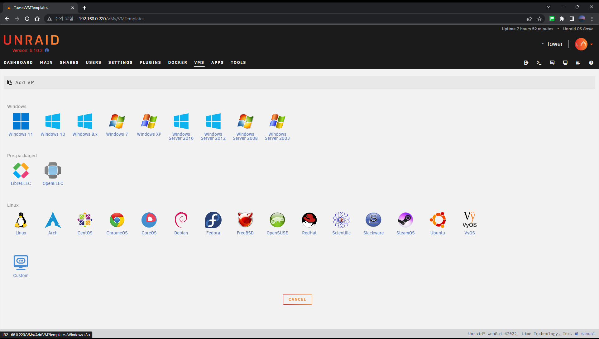Open the manual link in footer

(588, 334)
